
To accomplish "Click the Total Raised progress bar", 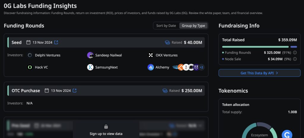I will (x=259, y=47).
